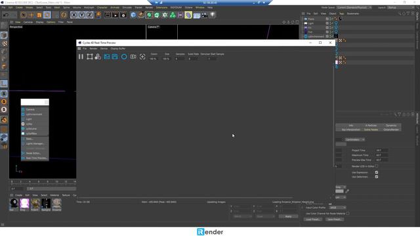This screenshot has width=420, height=236.
Task: Open the Create menu in main menu bar
Action: pos(19,7)
